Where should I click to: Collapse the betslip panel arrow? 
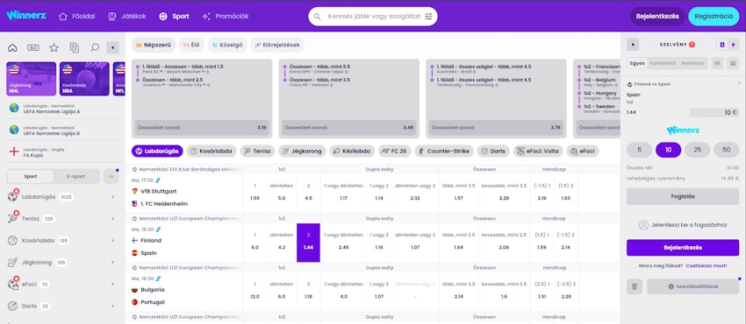tap(633, 45)
